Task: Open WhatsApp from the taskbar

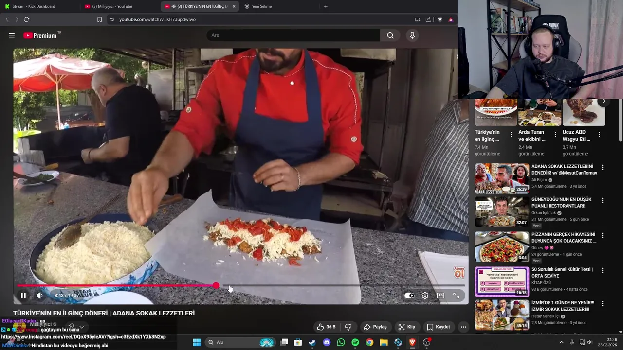Action: point(341,342)
